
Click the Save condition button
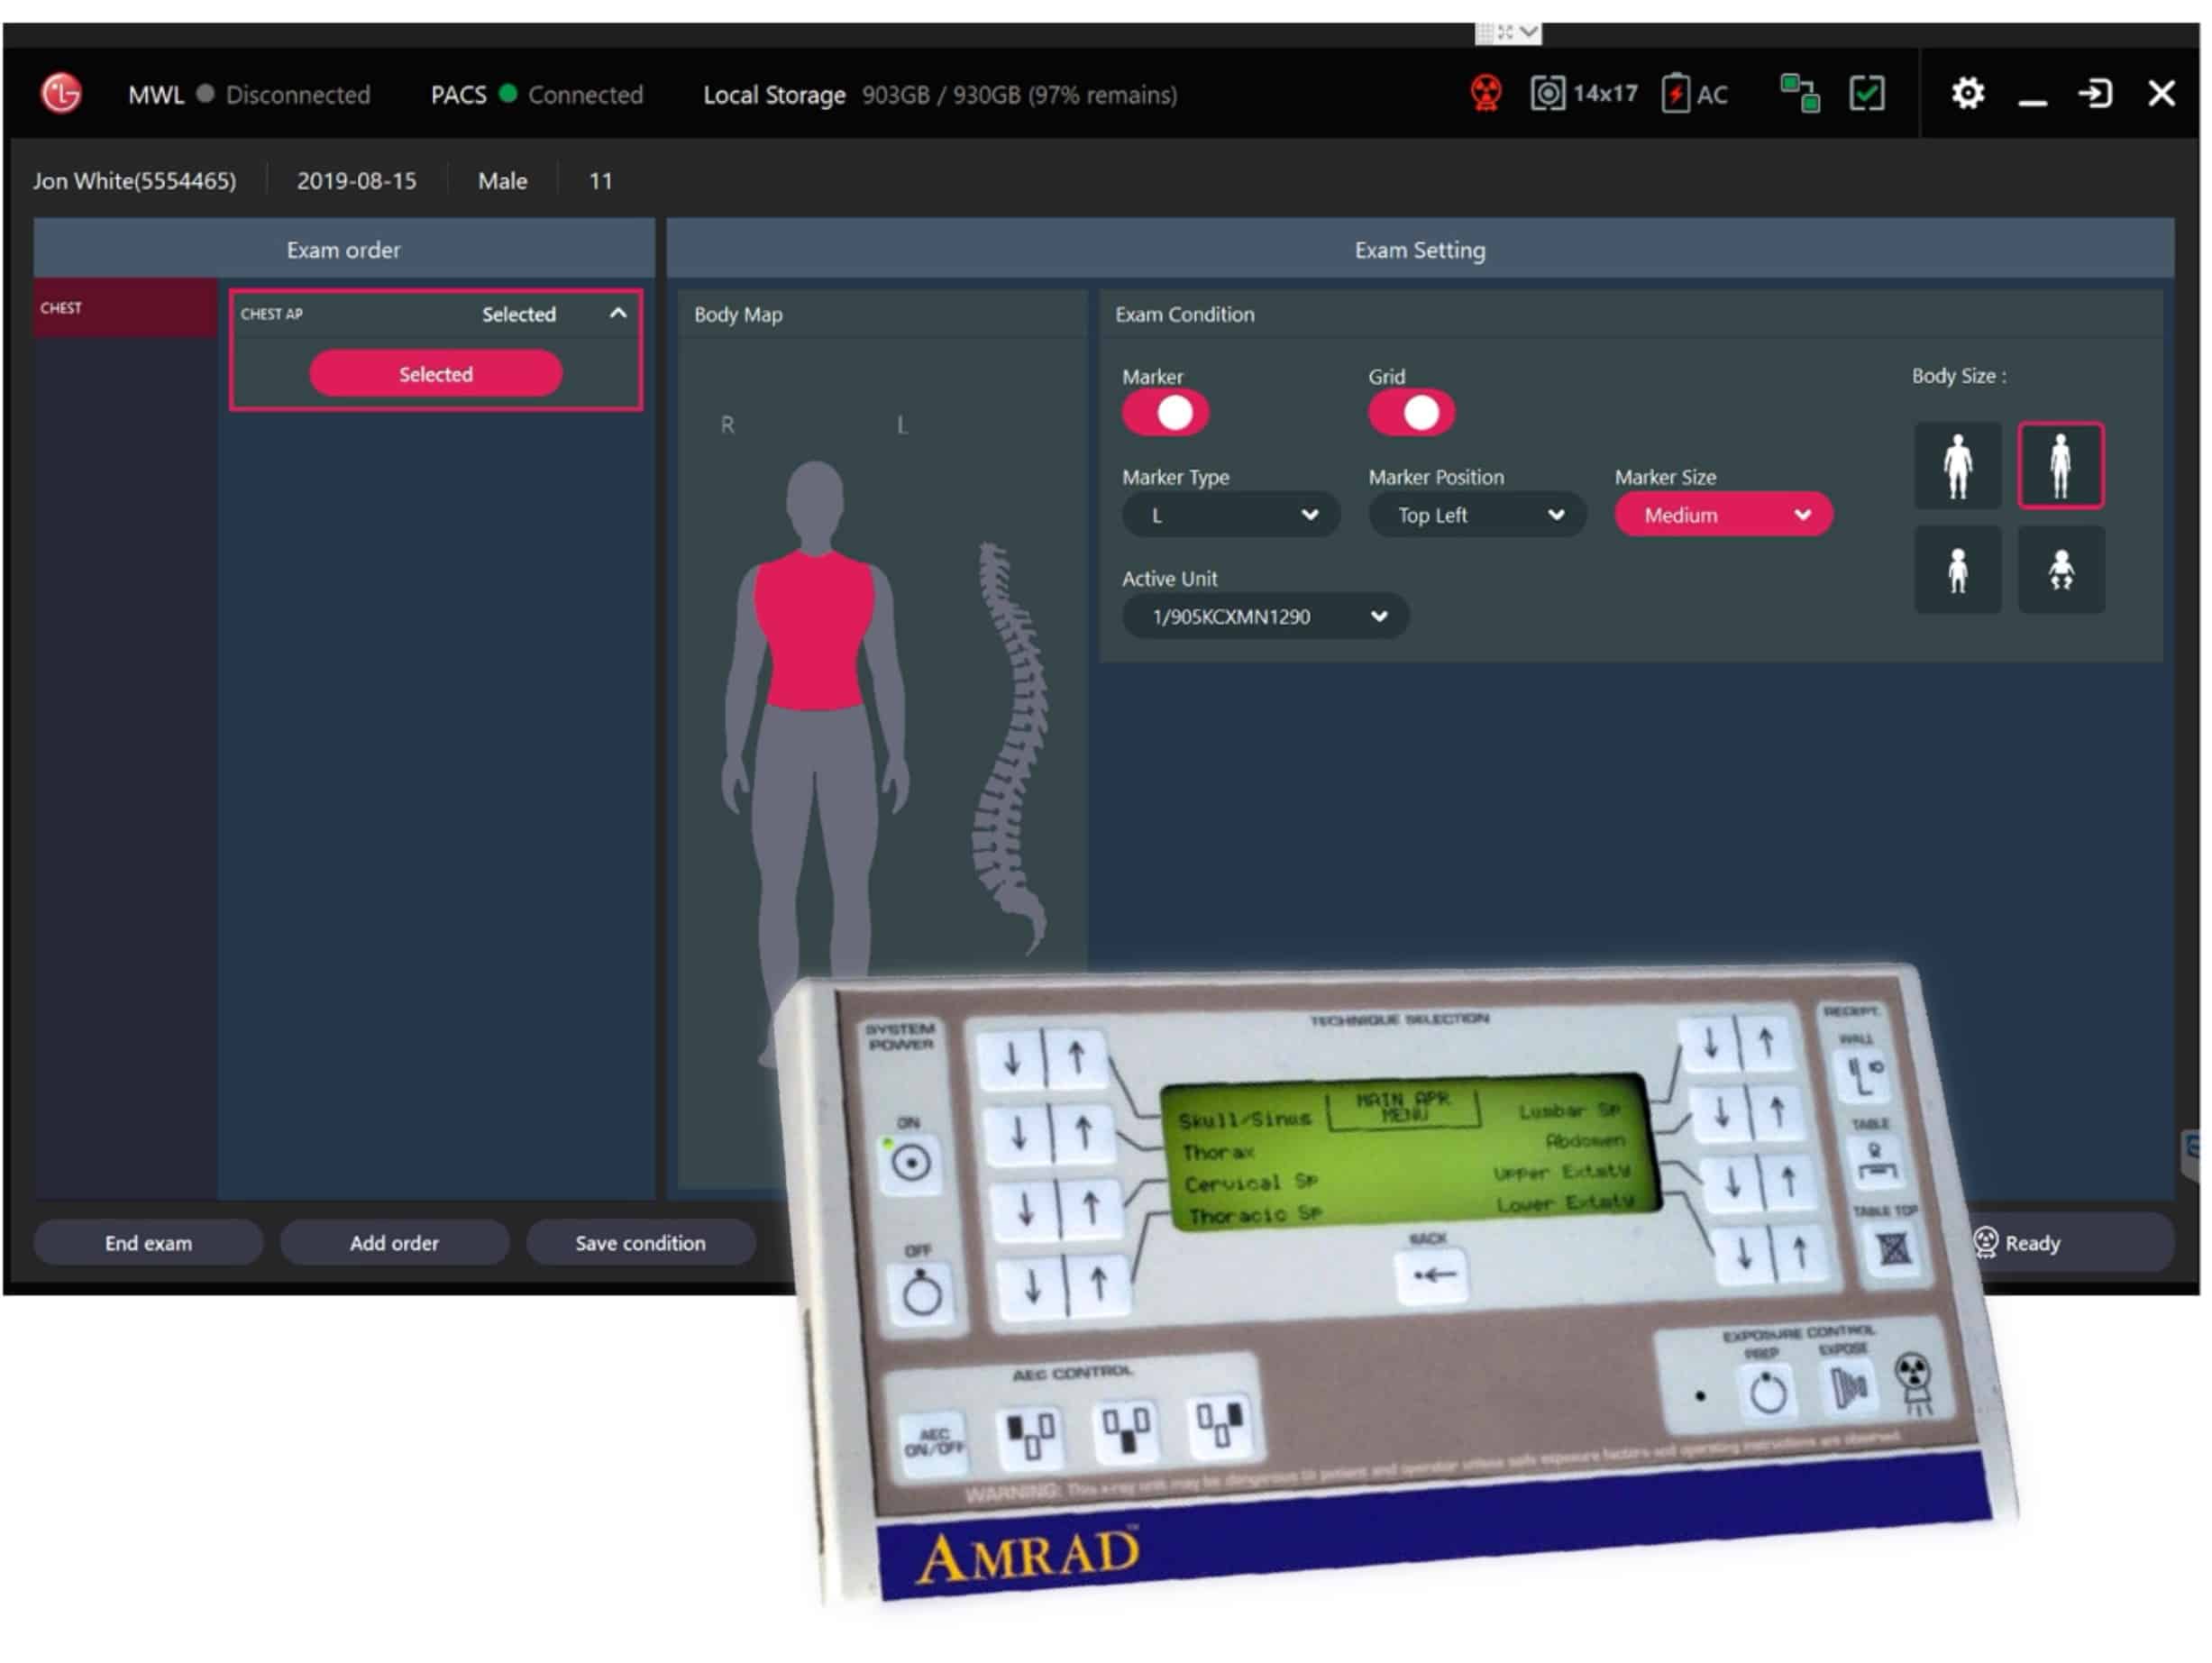640,1243
